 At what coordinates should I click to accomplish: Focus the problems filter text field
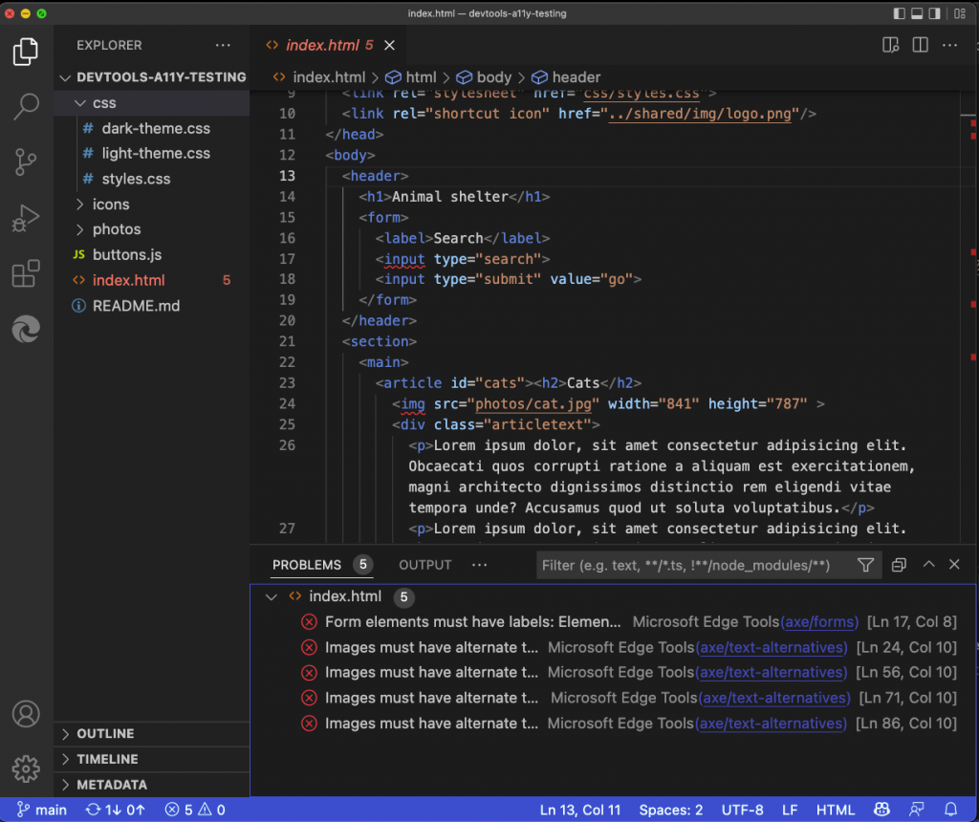click(694, 565)
